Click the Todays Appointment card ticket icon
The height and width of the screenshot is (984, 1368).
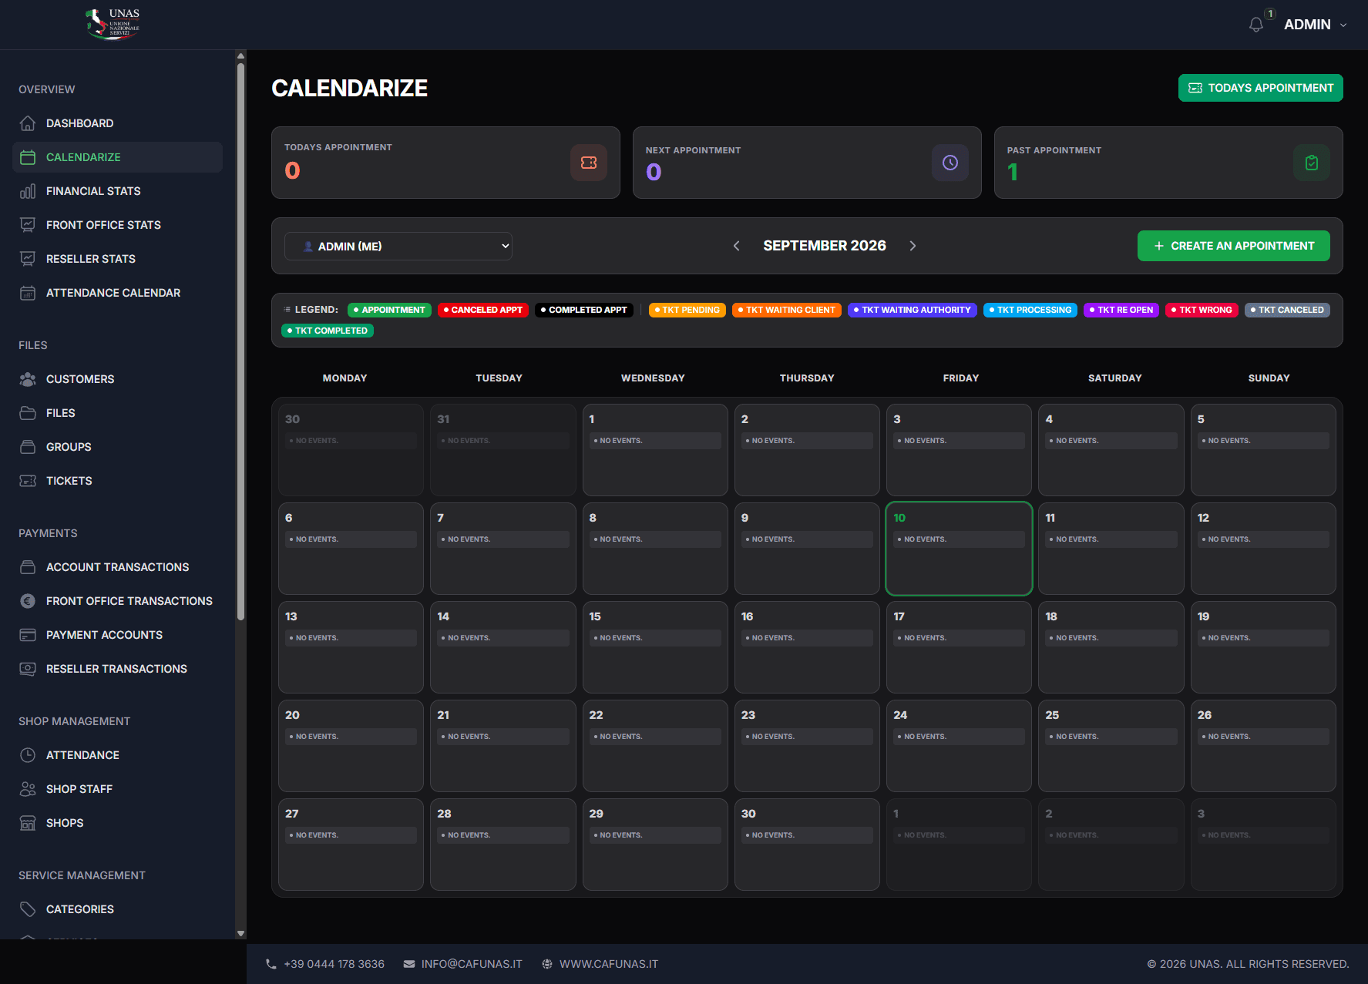(589, 163)
